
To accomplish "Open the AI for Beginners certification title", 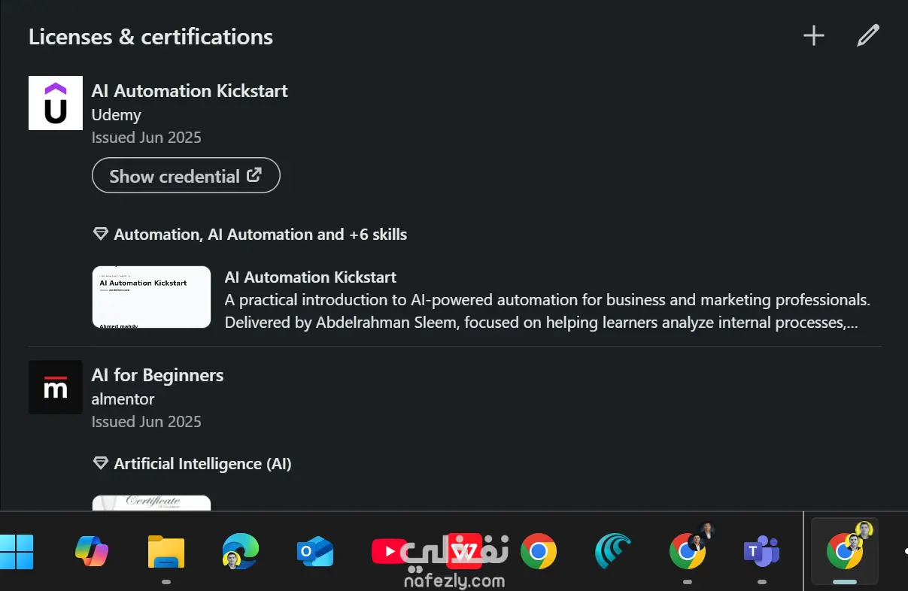I will pyautogui.click(x=157, y=375).
